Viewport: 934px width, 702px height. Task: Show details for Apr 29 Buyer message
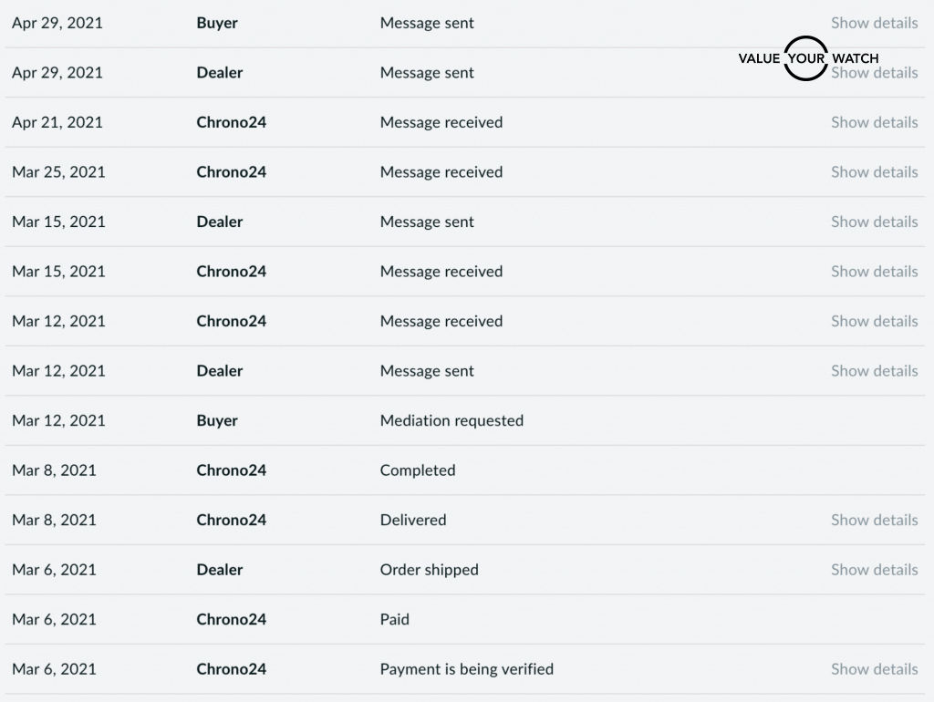click(874, 23)
